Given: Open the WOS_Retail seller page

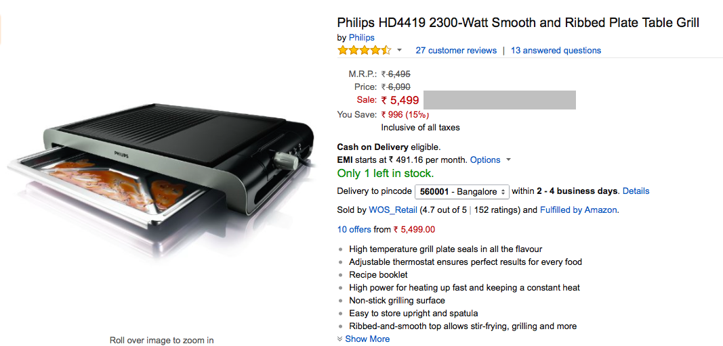Looking at the screenshot, I should pos(393,210).
